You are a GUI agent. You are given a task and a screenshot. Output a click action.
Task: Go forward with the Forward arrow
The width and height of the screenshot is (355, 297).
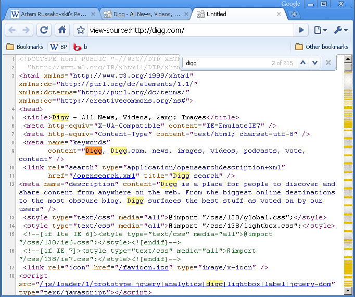pos(26,30)
